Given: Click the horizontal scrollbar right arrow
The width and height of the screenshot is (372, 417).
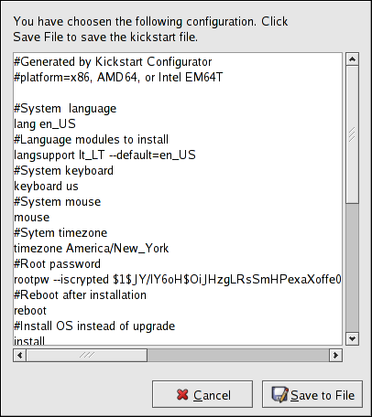Looking at the screenshot, I should tap(335, 356).
